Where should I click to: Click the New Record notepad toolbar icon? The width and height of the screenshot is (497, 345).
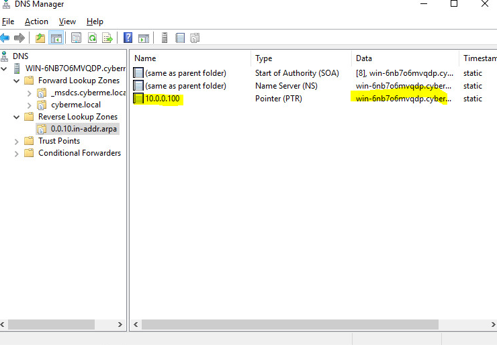[179, 38]
